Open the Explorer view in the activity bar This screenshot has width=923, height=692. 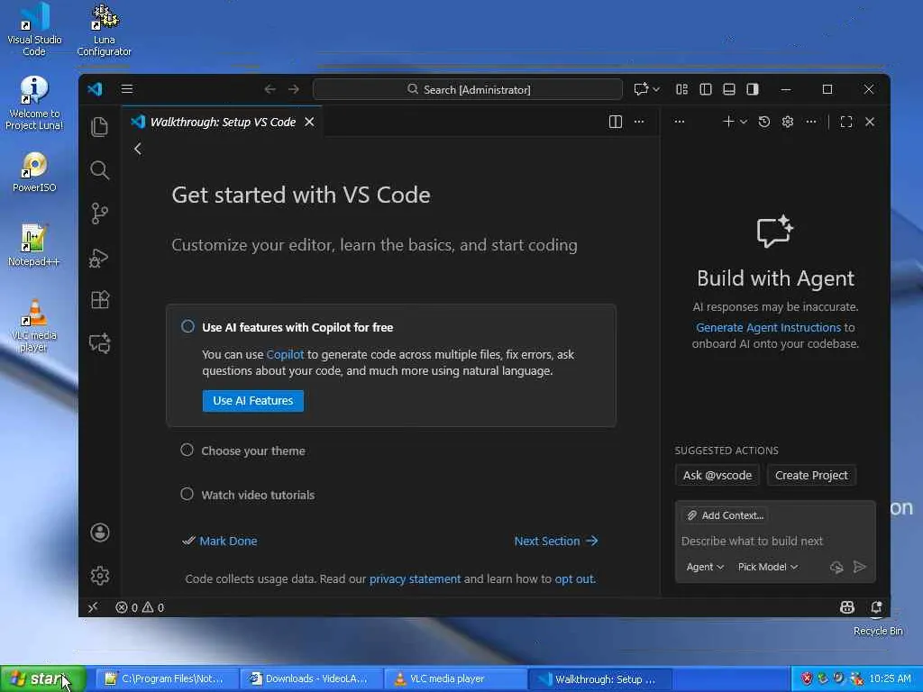[x=99, y=127]
